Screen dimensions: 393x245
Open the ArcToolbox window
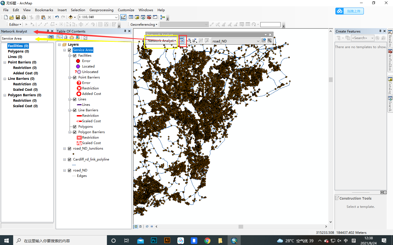149,17
